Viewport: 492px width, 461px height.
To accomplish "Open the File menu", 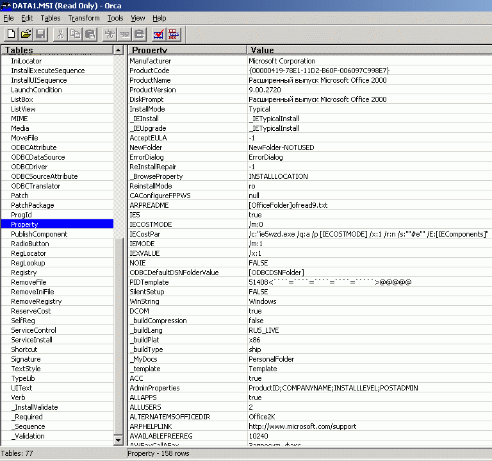I will [x=8, y=18].
